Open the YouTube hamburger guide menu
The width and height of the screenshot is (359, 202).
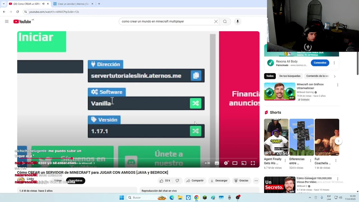[7, 22]
